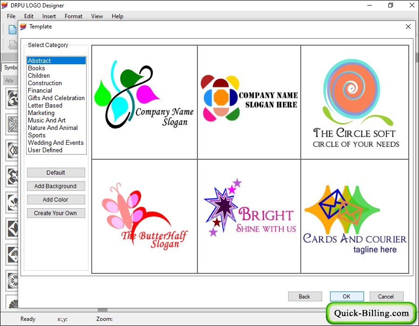Image resolution: width=419 pixels, height=326 pixels.
Task: Open the Insert menu
Action: (x=49, y=16)
